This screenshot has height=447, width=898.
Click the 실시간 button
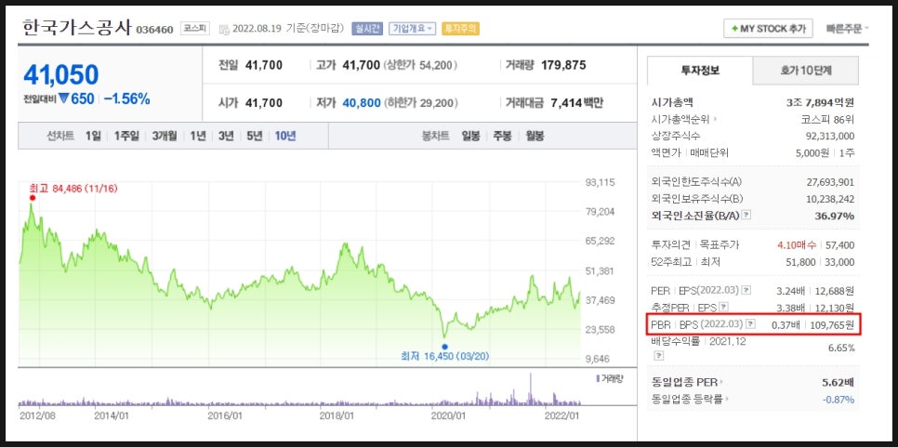point(366,29)
